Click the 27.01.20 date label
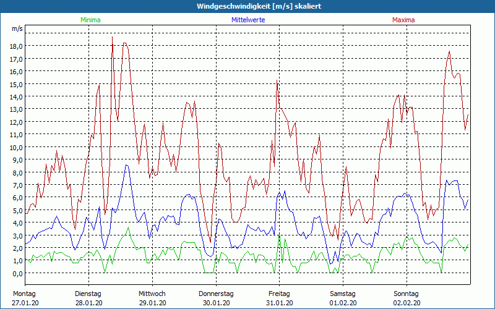The height and width of the screenshot is (309, 495). [25, 303]
